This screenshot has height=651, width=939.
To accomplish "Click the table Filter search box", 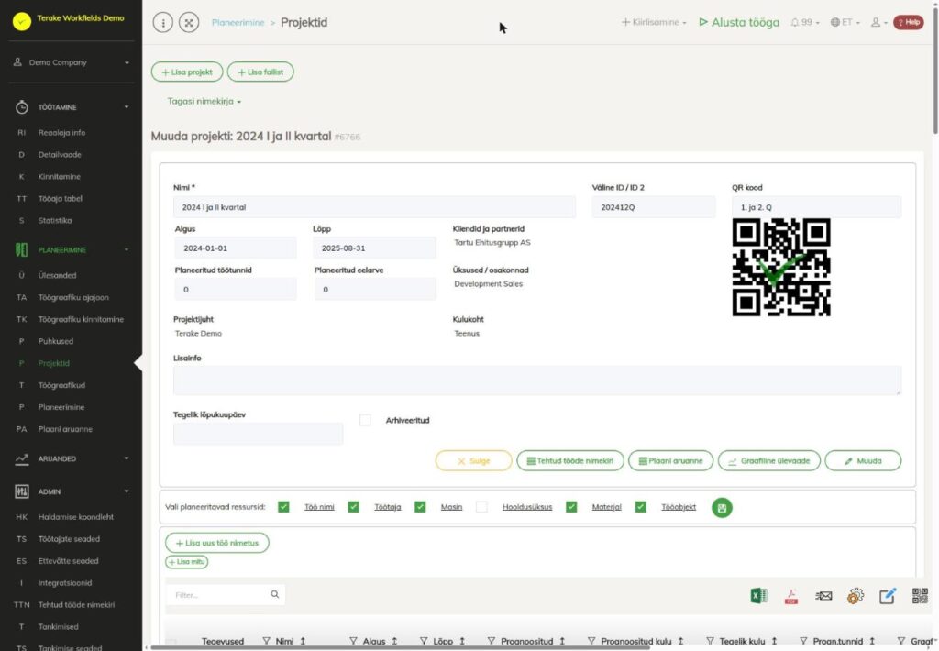I will tap(226, 595).
